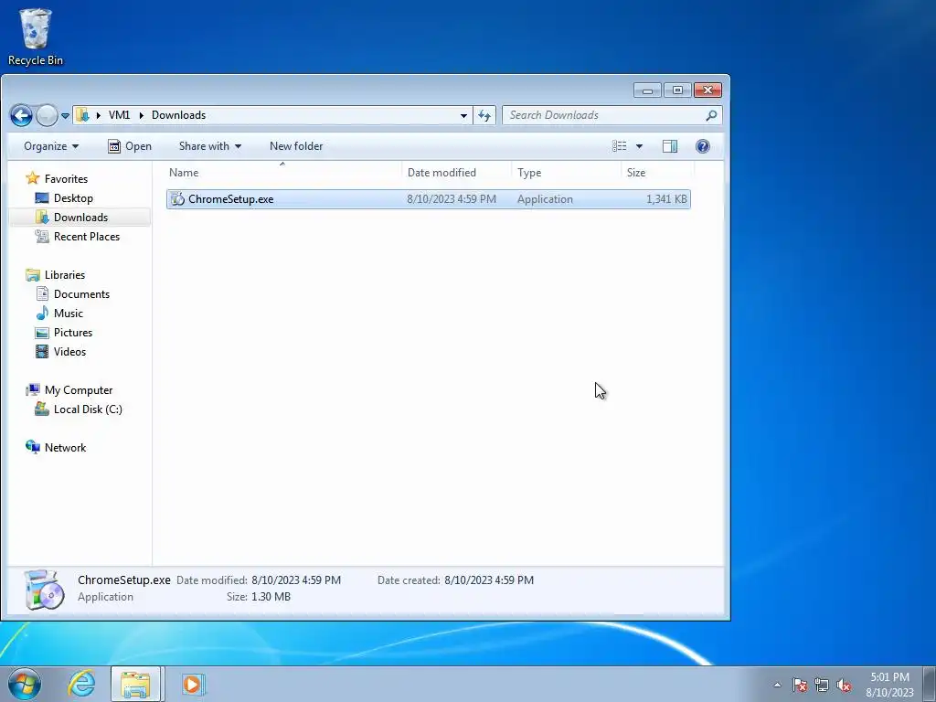This screenshot has height=702, width=936.
Task: Open the taskbar clock 5:01 PM
Action: pos(889,685)
